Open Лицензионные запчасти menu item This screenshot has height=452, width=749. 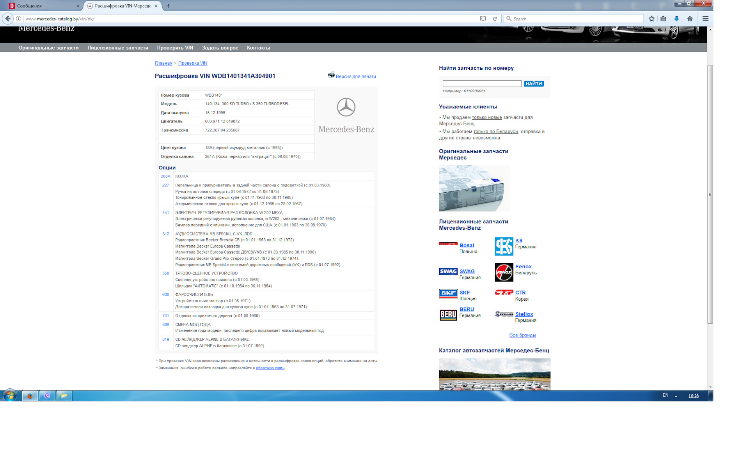(x=118, y=48)
